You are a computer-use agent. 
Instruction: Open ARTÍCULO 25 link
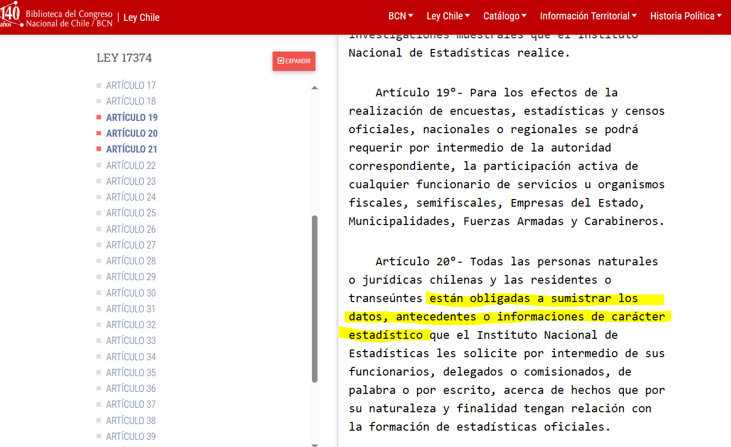pyautogui.click(x=131, y=213)
